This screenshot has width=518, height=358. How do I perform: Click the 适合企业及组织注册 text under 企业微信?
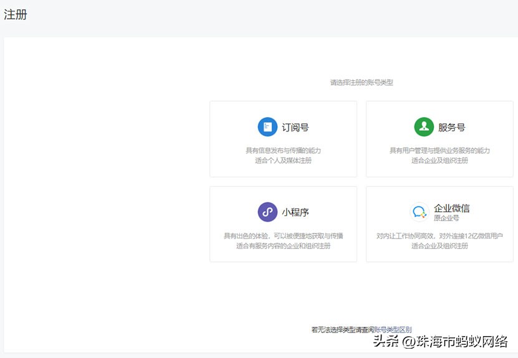click(x=439, y=245)
